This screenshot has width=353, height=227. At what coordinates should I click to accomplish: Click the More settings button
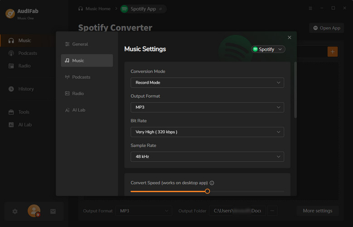pos(318,211)
